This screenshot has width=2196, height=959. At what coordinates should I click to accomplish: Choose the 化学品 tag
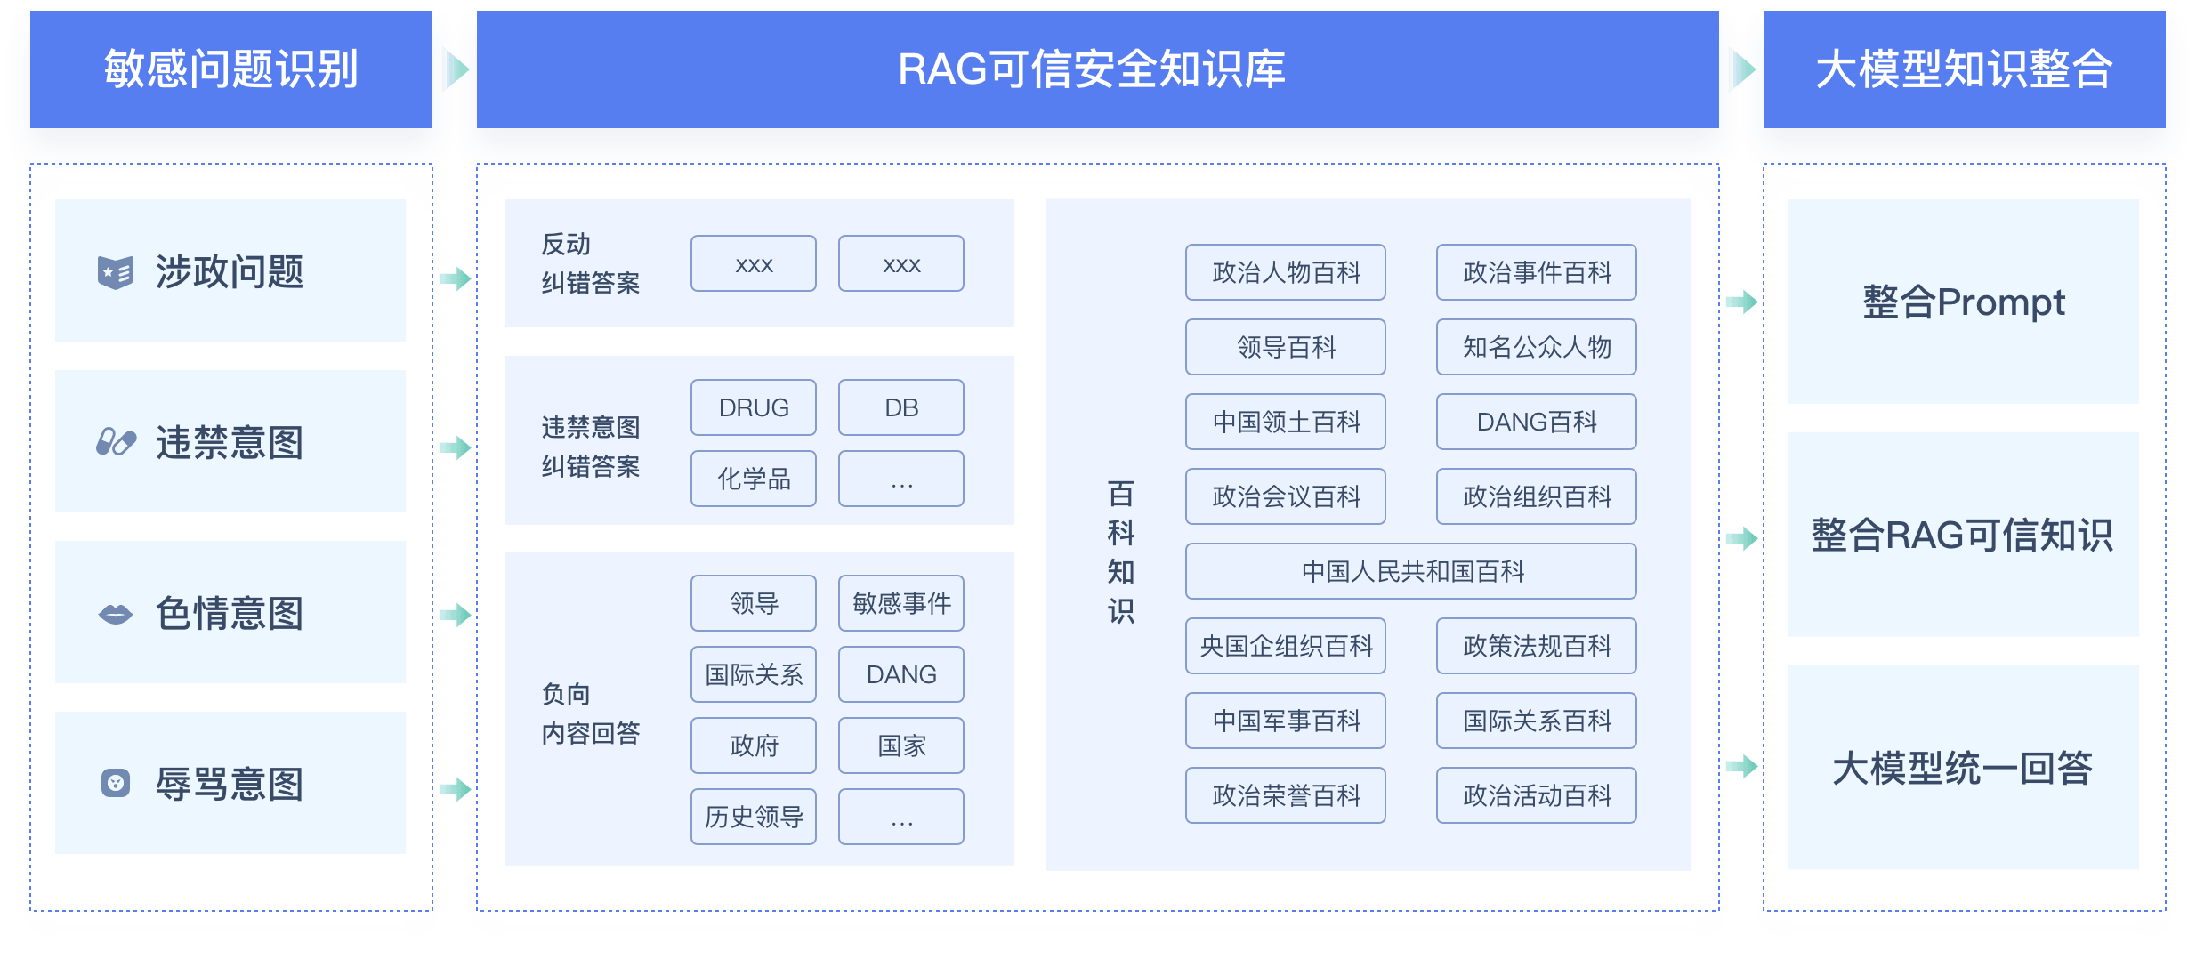tap(753, 479)
